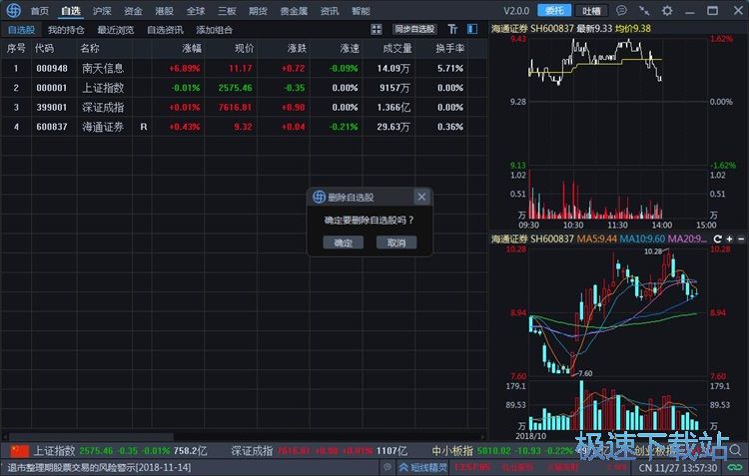749x476 pixels.
Task: Open settings gear icon in title bar
Action: 667,10
